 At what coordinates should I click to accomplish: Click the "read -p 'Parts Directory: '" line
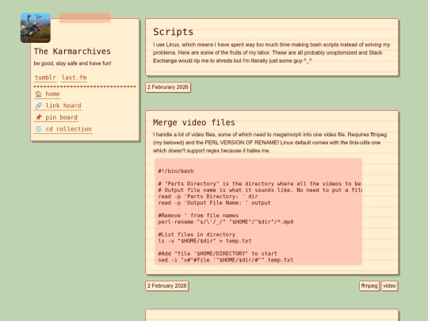(208, 197)
